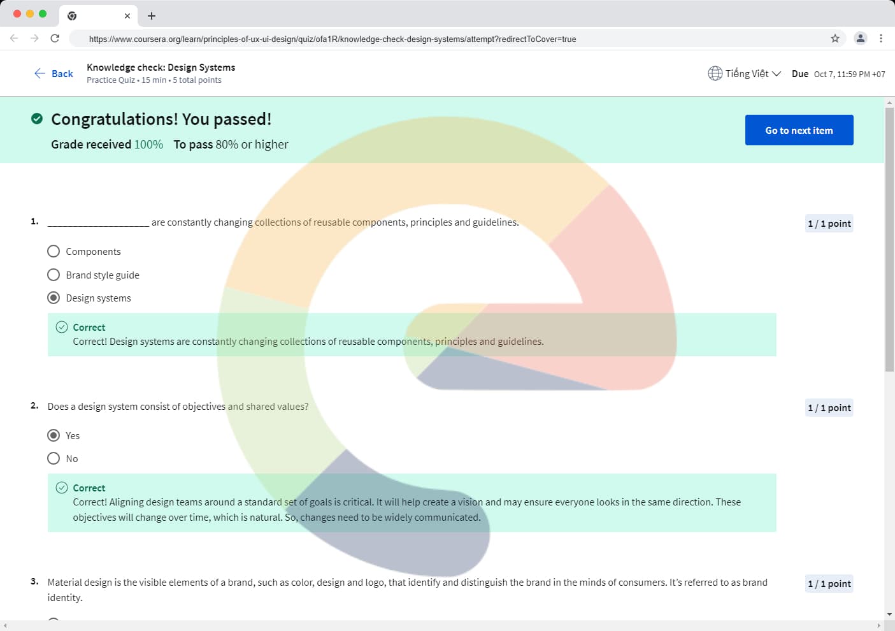Select the Components radio option

(x=54, y=251)
